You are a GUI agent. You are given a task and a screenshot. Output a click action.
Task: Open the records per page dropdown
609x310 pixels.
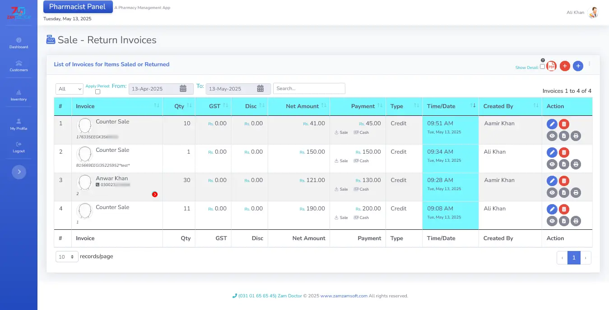coord(67,257)
